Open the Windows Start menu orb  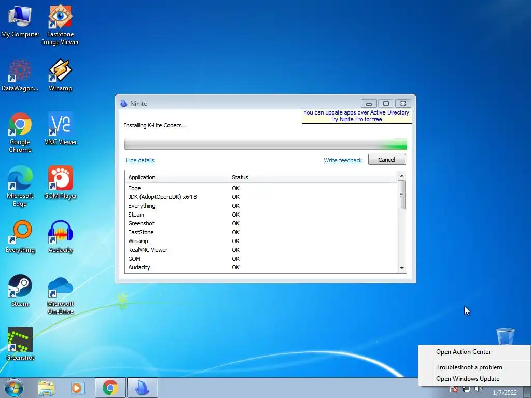click(14, 388)
